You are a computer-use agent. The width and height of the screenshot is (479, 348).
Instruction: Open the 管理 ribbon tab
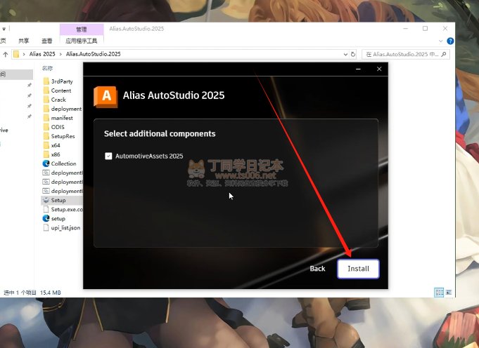coord(82,29)
